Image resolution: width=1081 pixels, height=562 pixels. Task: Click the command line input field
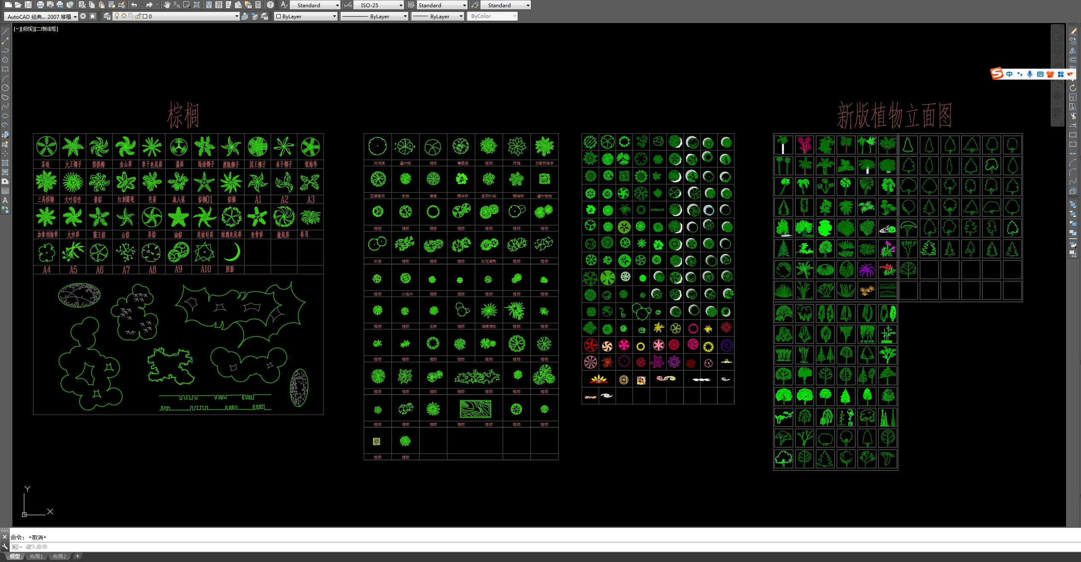(x=256, y=547)
